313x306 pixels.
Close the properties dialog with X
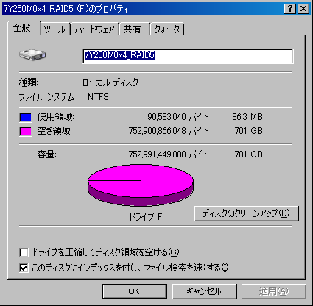pos(303,9)
